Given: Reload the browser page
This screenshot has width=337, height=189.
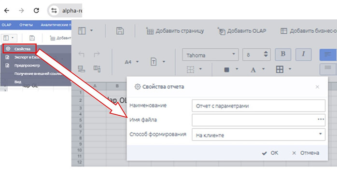Looking at the screenshot, I should point(36,10).
